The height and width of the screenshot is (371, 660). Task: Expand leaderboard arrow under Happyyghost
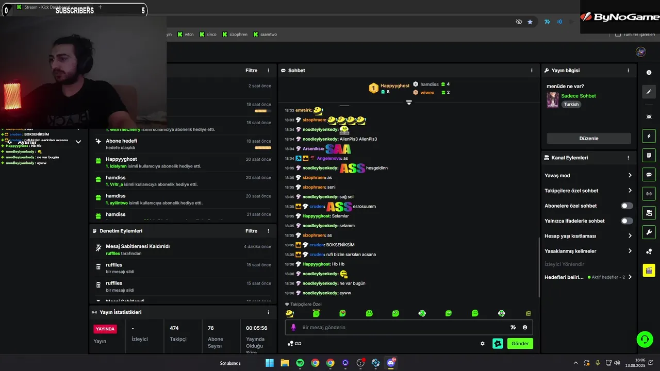[409, 103]
